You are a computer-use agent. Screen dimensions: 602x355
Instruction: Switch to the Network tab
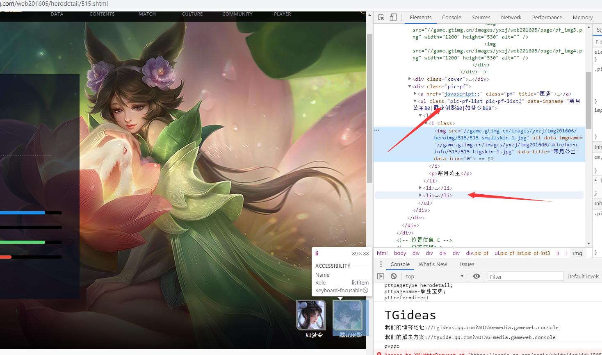coord(511,17)
